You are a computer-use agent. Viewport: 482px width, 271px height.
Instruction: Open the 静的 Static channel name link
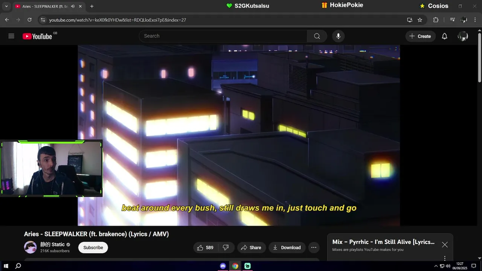[53, 244]
